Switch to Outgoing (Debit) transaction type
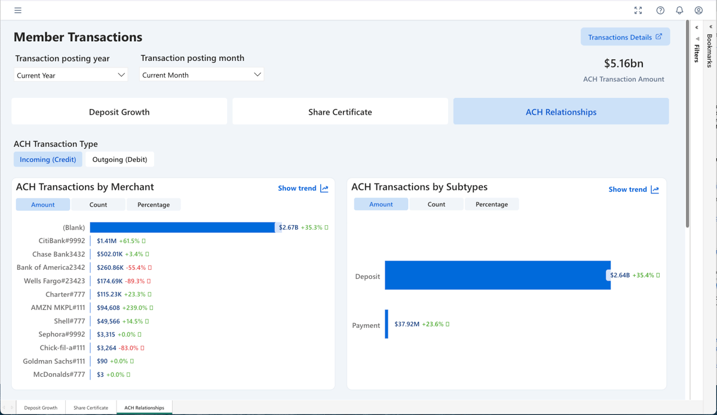 click(119, 159)
